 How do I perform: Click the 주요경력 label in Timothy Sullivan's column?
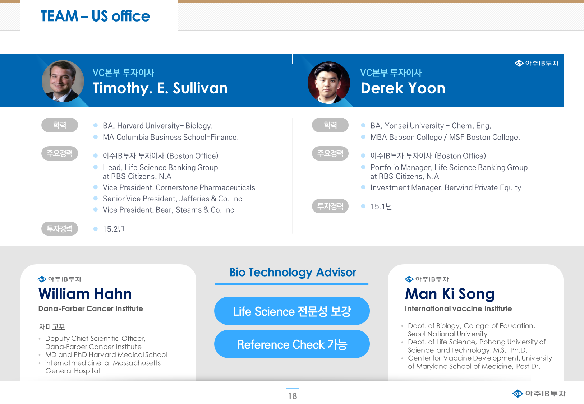[60, 153]
